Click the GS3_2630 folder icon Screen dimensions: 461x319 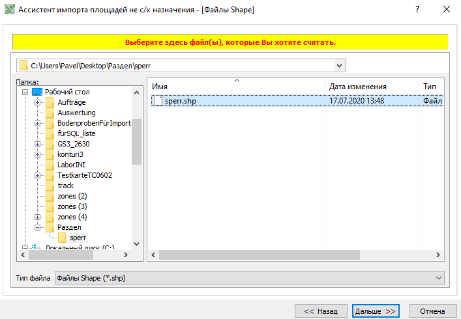click(x=50, y=144)
